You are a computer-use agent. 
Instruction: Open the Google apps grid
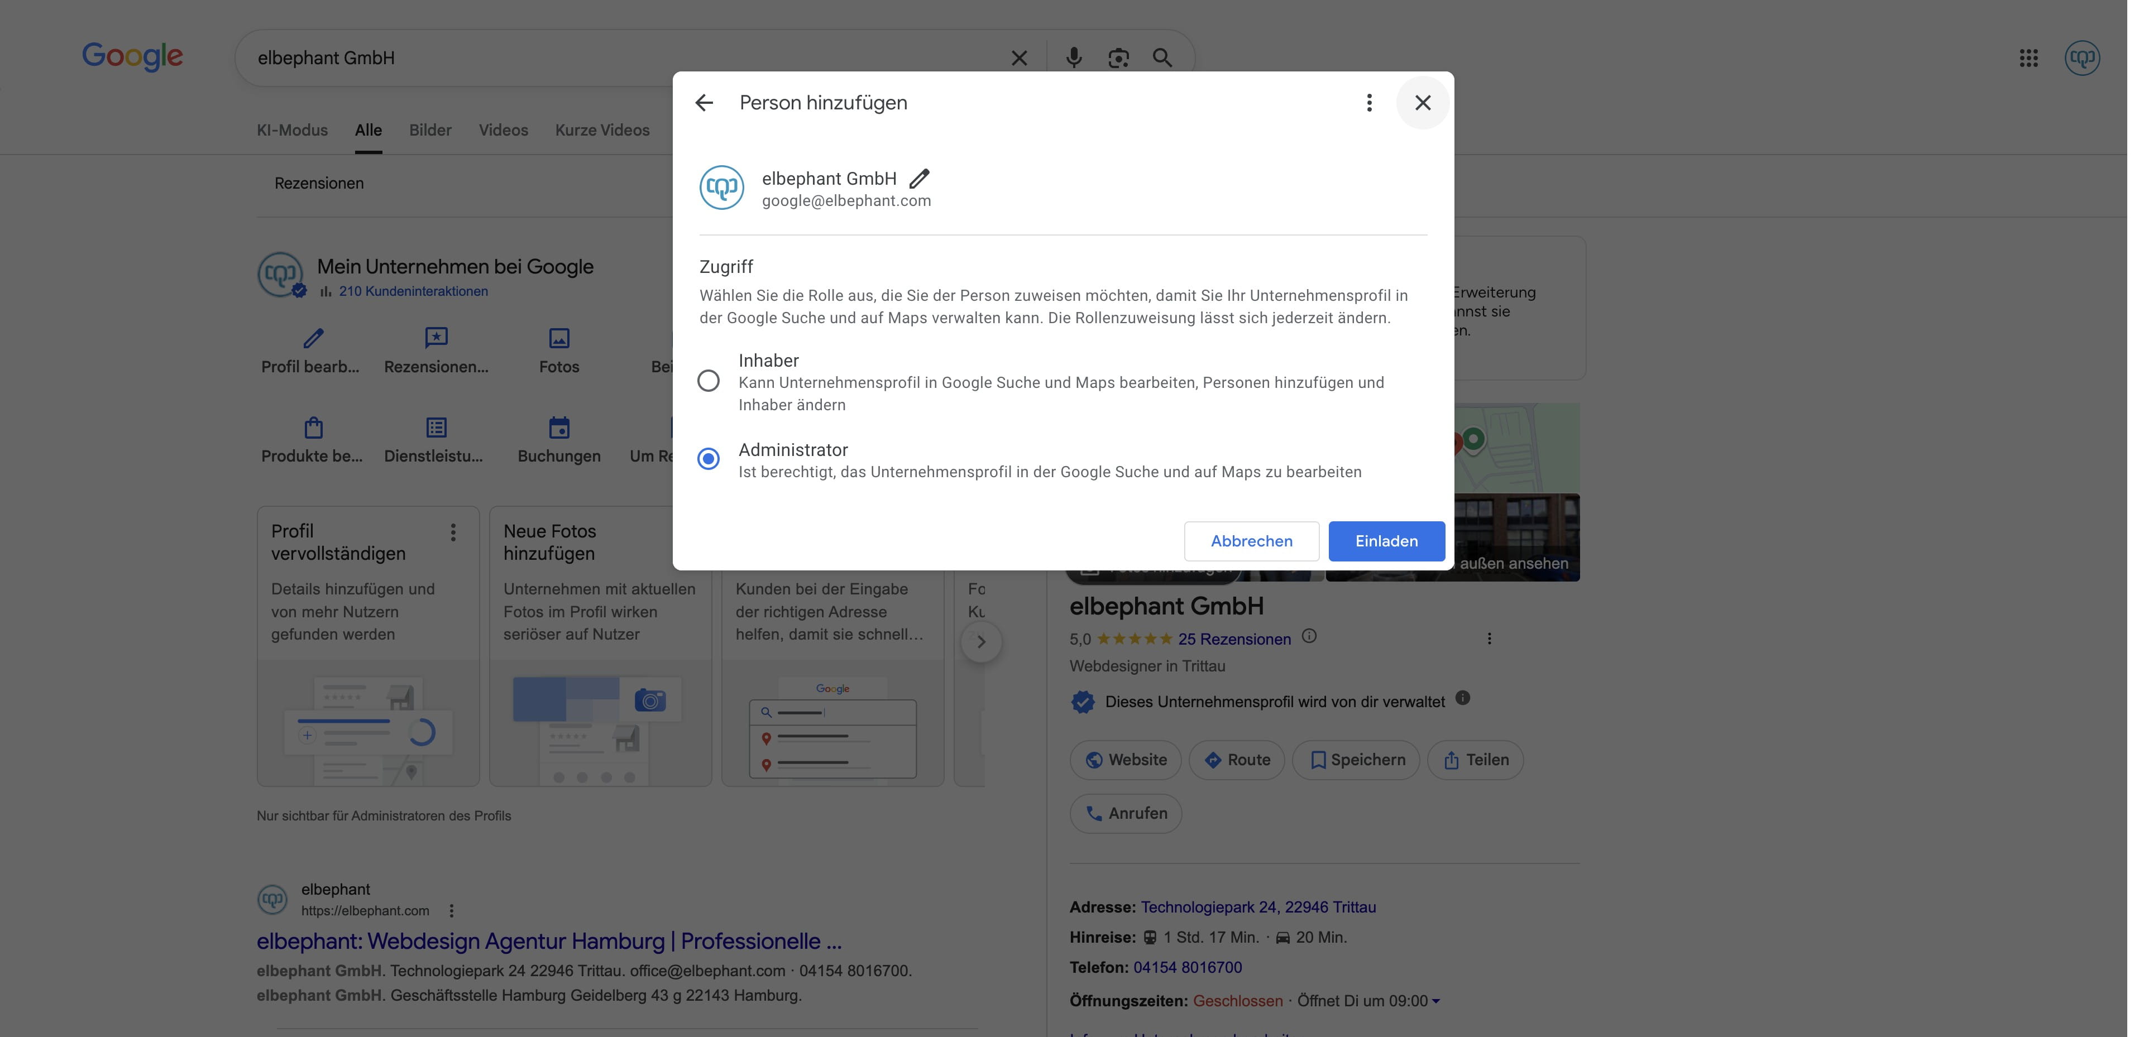pos(2028,57)
